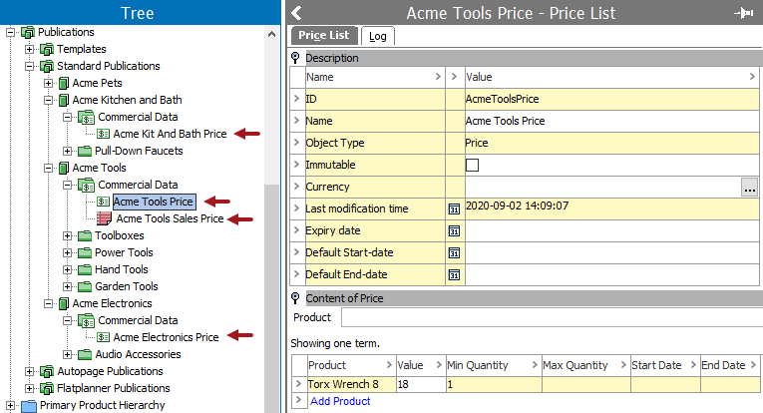Image resolution: width=763 pixels, height=413 pixels.
Task: Click the Acme Tools Price list icon
Action: click(103, 202)
